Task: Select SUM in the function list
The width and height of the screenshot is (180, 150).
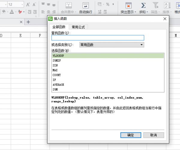Action: 108,90
